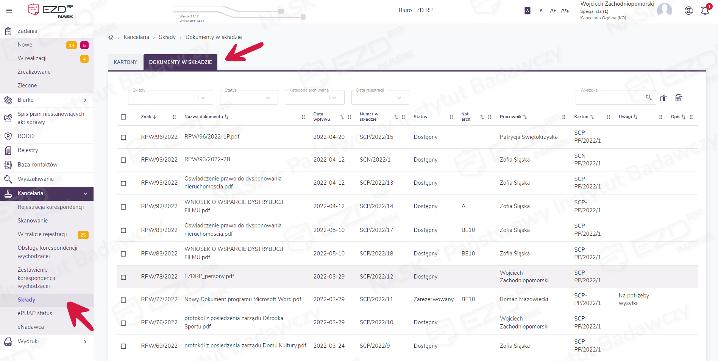This screenshot has width=718, height=361.
Task: Open the user avatar profile picture
Action: tap(664, 10)
